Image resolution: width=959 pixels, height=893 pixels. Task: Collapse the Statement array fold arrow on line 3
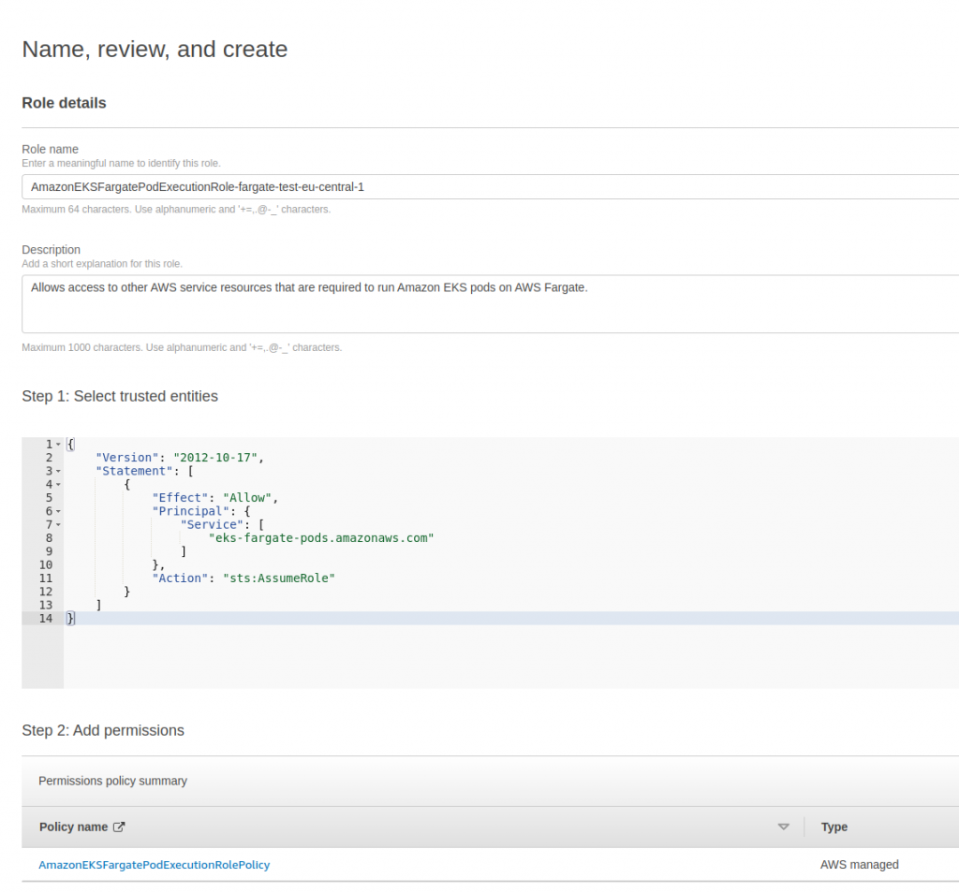58,471
